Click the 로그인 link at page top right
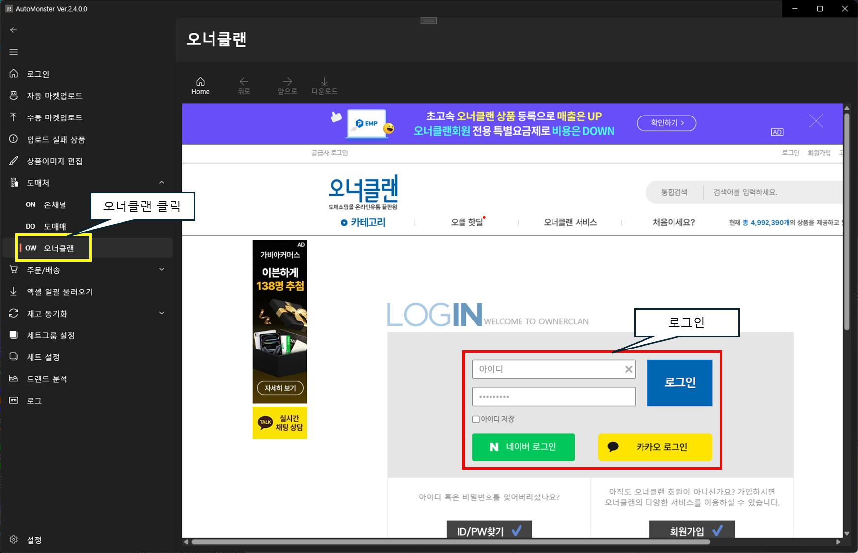This screenshot has width=858, height=553. [791, 153]
